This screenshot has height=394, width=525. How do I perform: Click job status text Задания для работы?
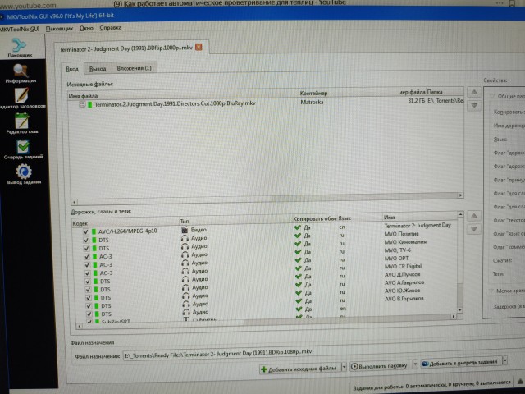(x=431, y=385)
